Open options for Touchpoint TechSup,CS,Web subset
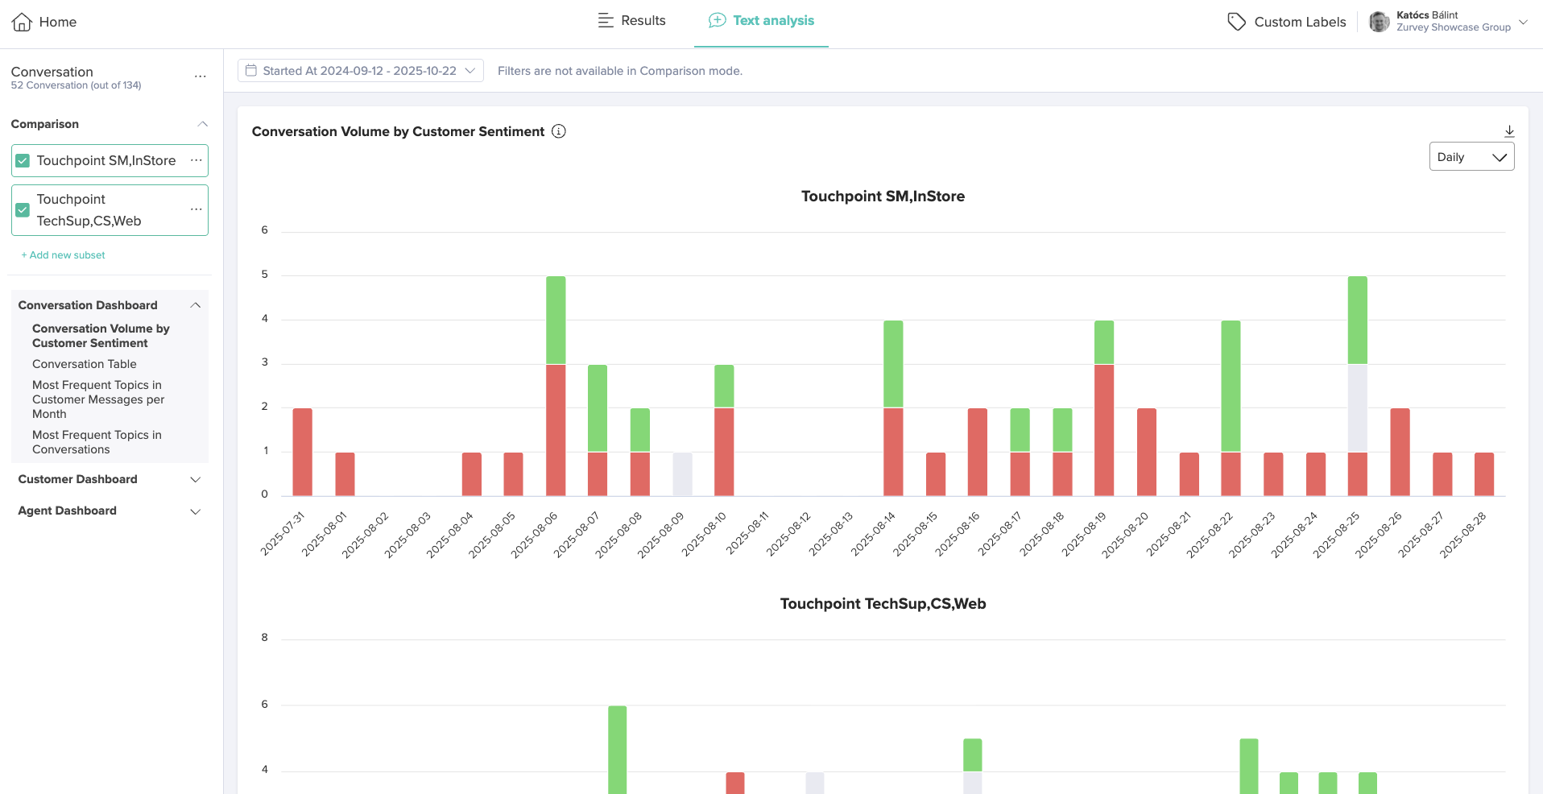The height and width of the screenshot is (794, 1543). (196, 209)
